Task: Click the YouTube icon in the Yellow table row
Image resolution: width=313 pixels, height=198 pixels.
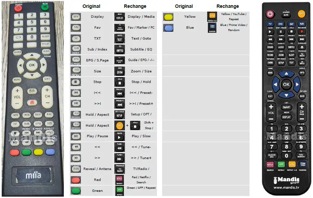Action: point(212,16)
